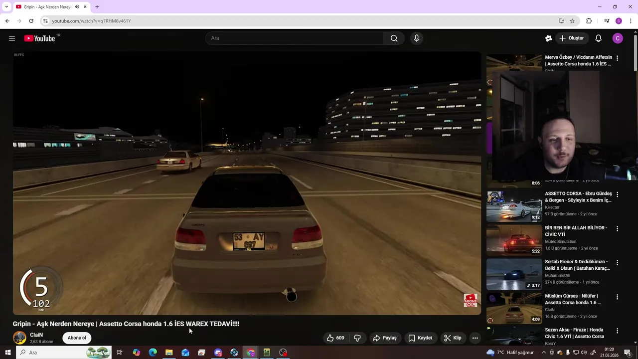Image resolution: width=638 pixels, height=359 pixels.
Task: Click the Windows taskbar search box
Action: tap(64, 353)
